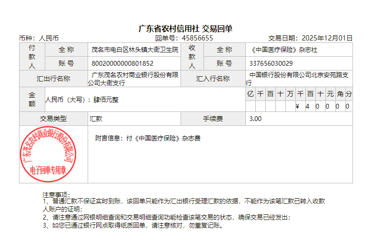
Task: Click the 注意事项 notes heading
Action: click(56, 195)
